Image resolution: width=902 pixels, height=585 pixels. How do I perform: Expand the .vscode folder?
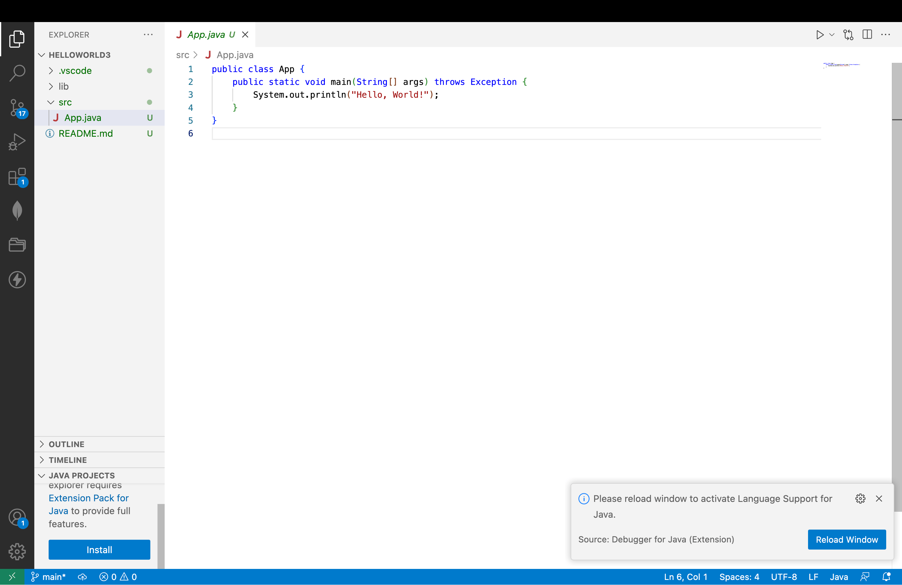[x=75, y=71]
